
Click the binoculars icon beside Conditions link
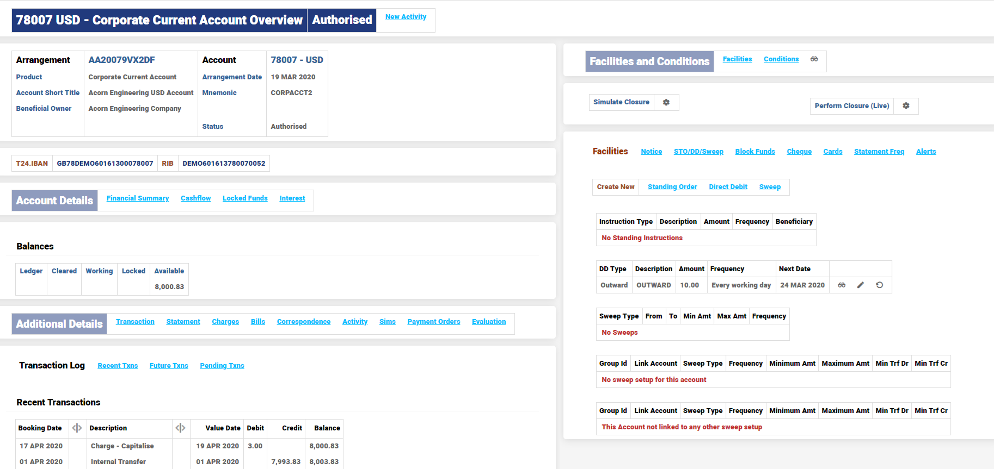814,59
